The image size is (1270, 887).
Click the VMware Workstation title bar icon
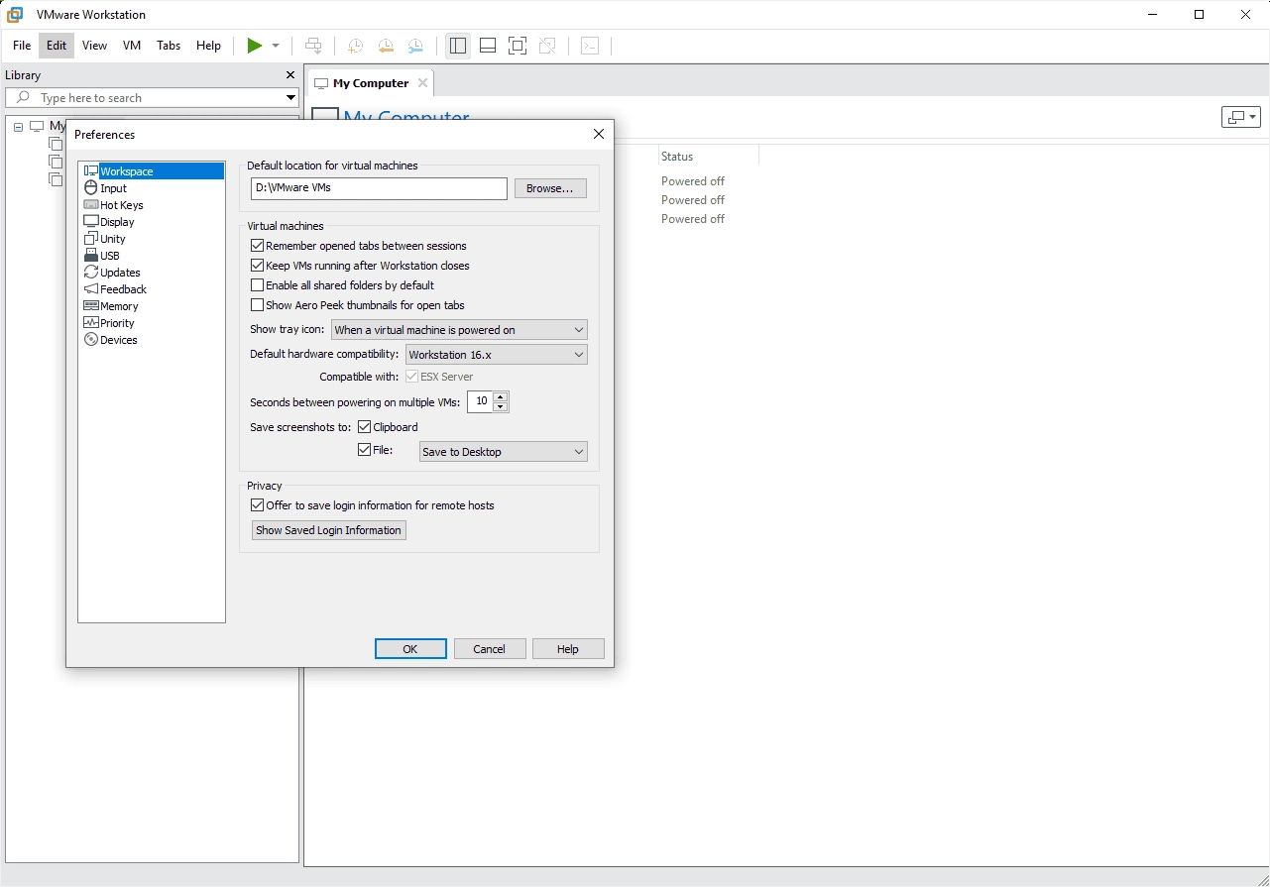click(x=16, y=15)
